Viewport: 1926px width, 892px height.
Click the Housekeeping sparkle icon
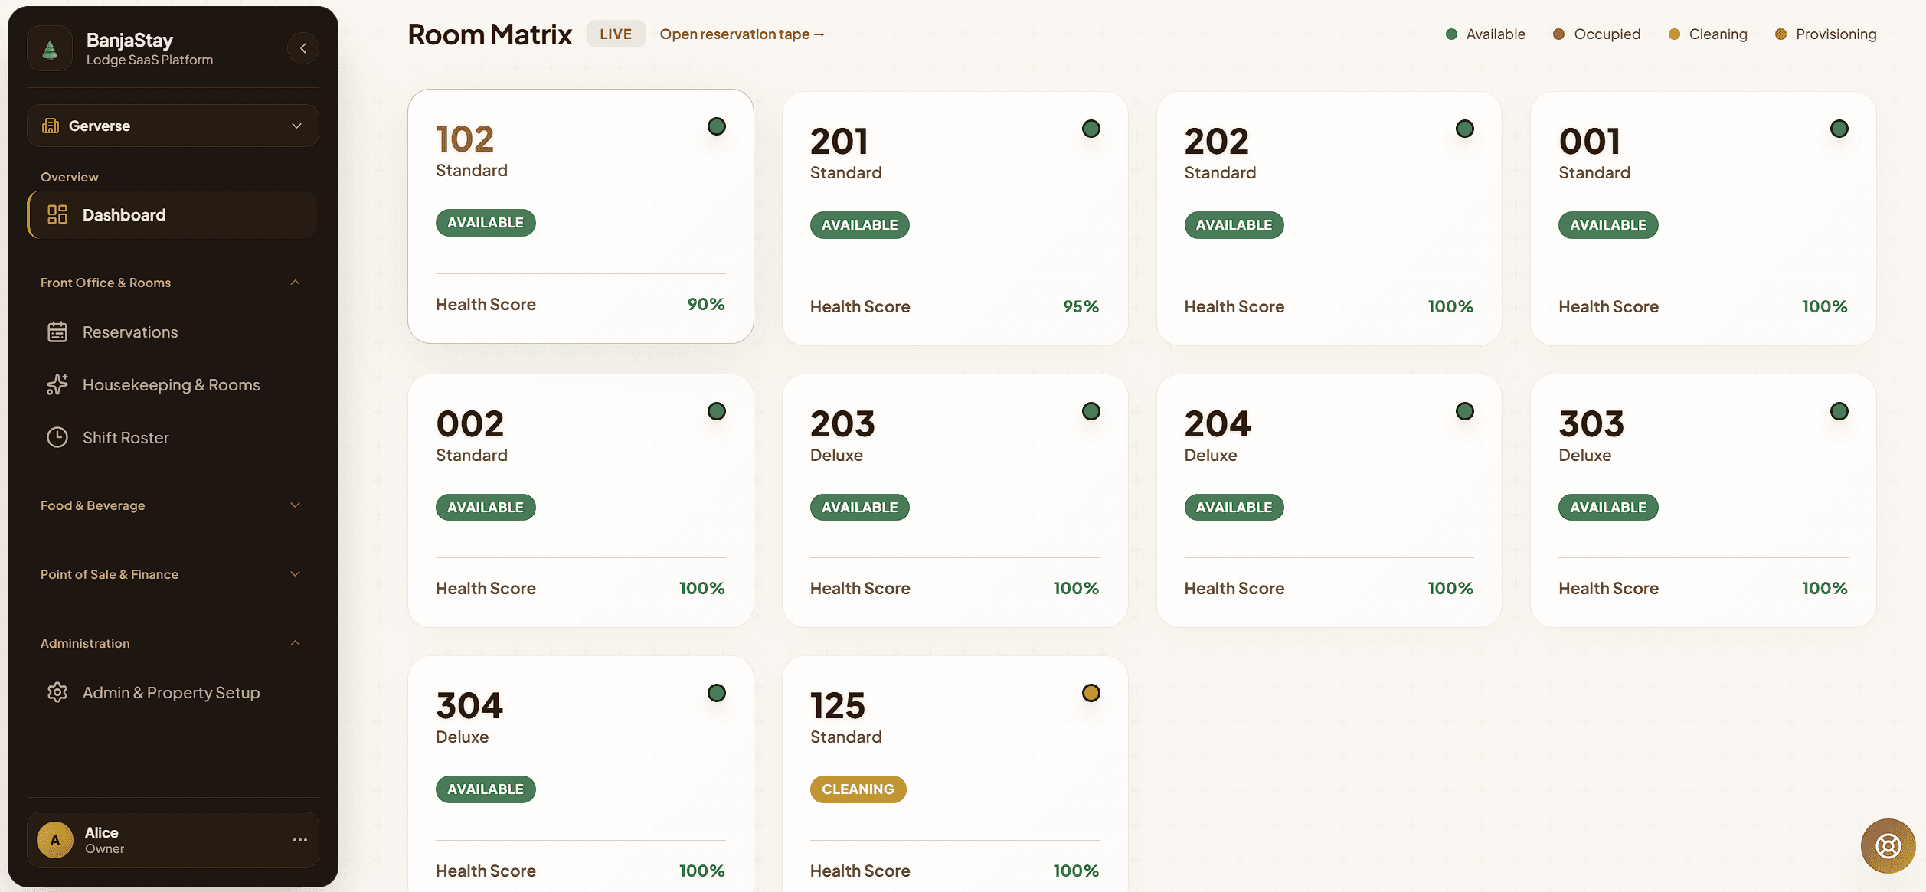57,384
